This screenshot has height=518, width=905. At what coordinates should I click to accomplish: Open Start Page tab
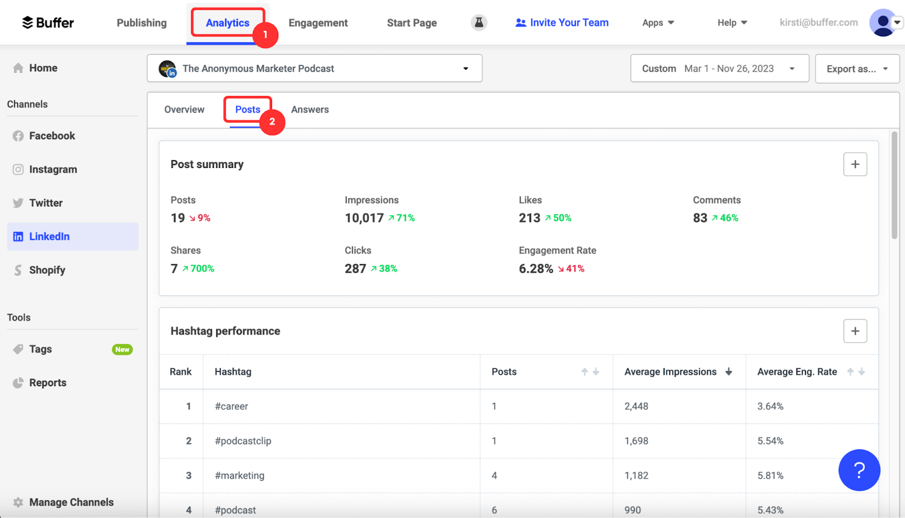coord(412,23)
